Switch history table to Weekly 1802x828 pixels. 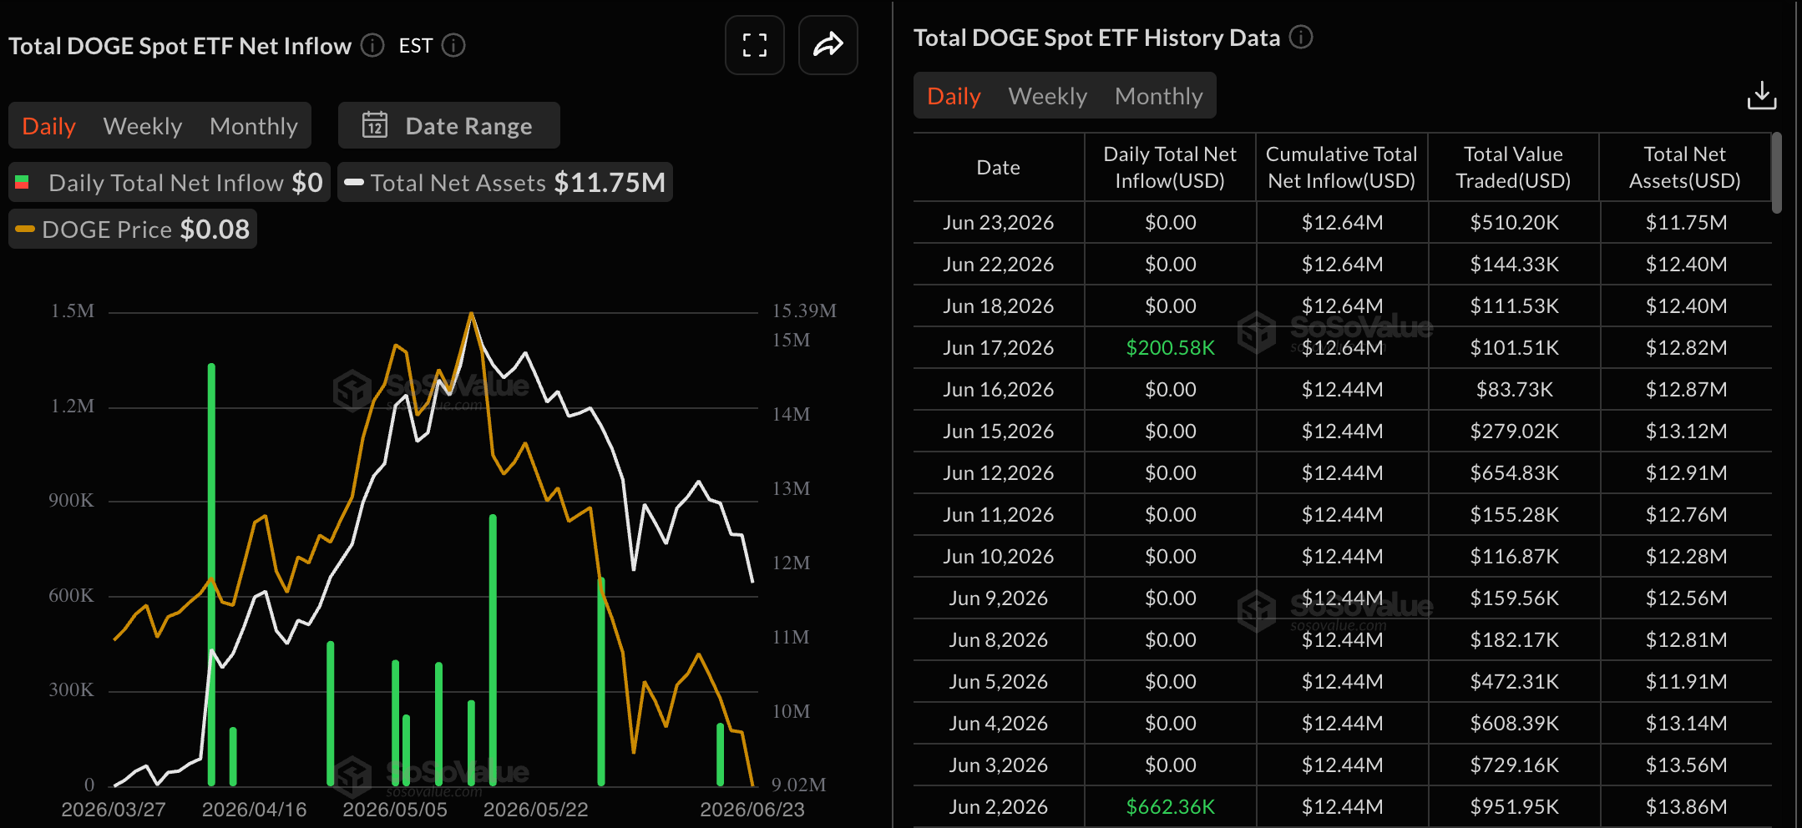click(1048, 96)
